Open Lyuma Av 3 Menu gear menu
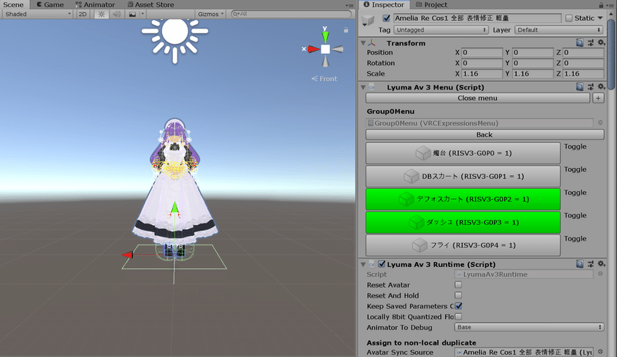The height and width of the screenshot is (357, 617). [601, 87]
